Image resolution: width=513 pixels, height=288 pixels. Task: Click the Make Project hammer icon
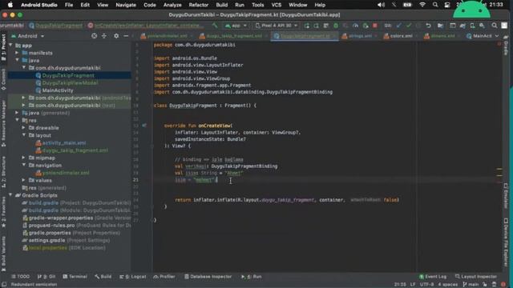coord(215,26)
